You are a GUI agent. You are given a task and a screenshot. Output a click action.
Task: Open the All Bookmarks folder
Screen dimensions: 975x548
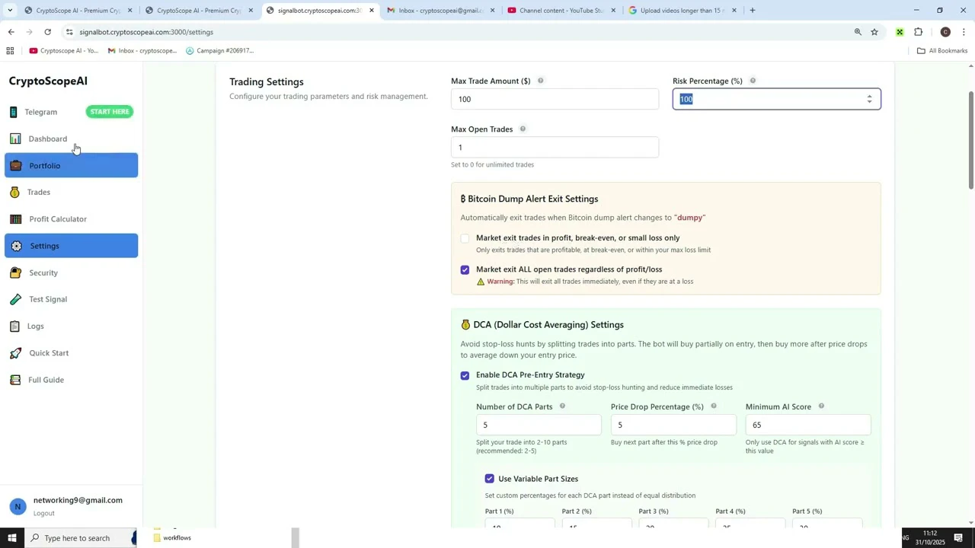click(942, 51)
